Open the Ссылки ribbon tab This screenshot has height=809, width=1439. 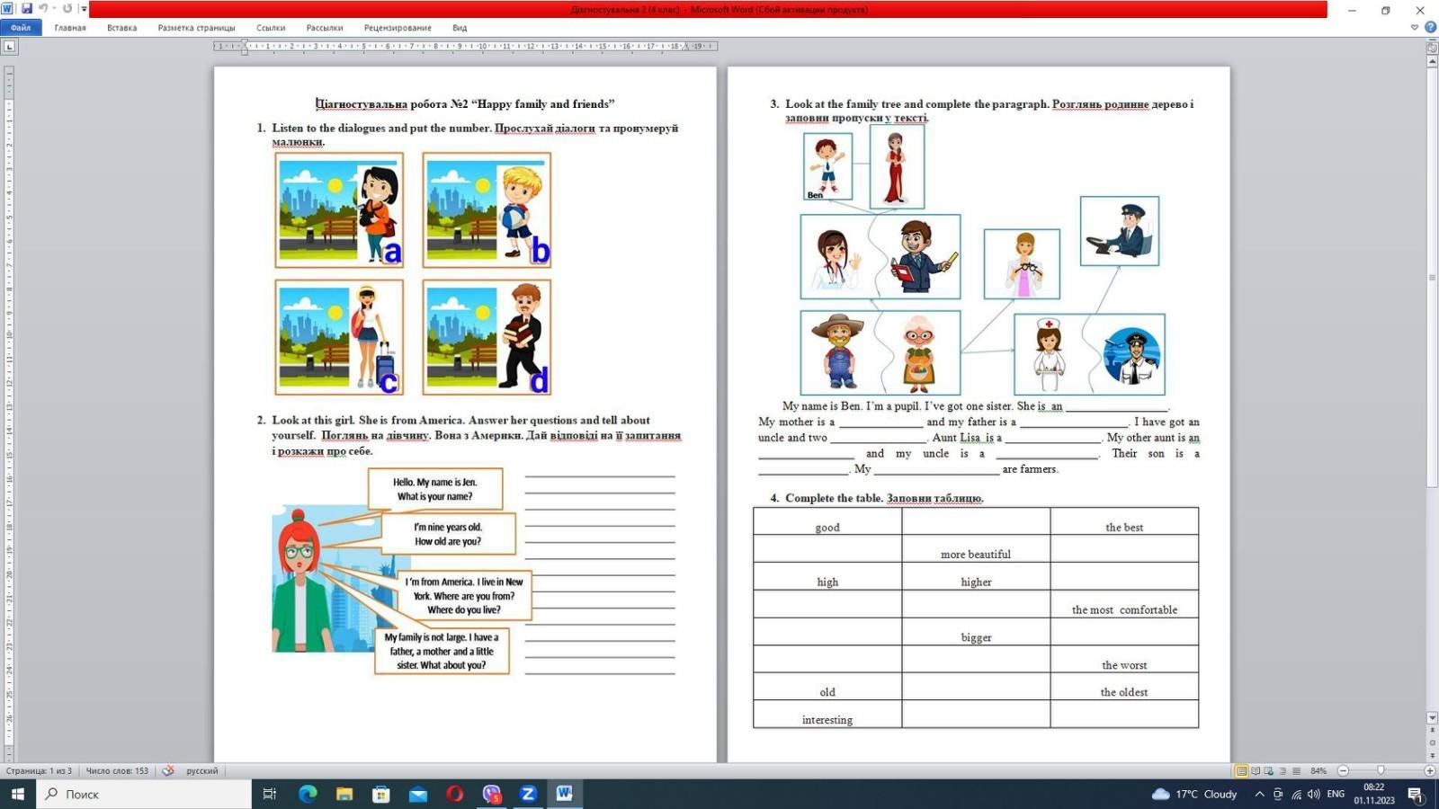271,28
